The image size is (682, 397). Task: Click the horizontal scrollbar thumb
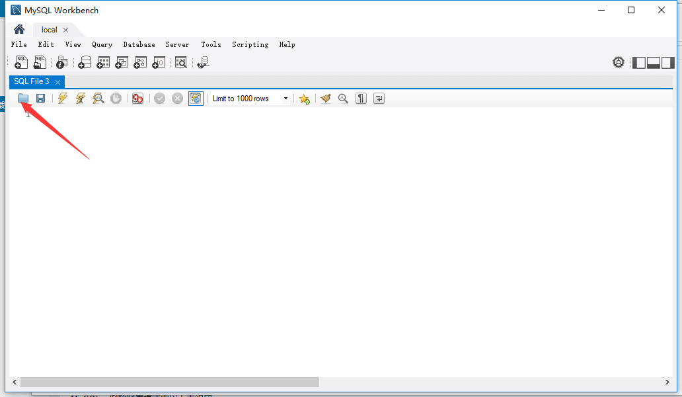[170, 382]
